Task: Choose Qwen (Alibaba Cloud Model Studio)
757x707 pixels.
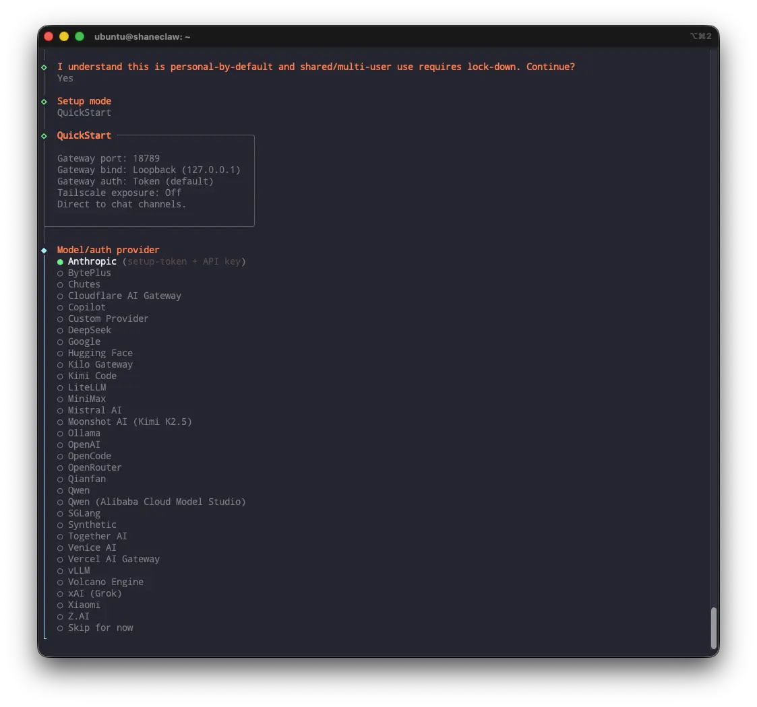Action: pos(151,502)
